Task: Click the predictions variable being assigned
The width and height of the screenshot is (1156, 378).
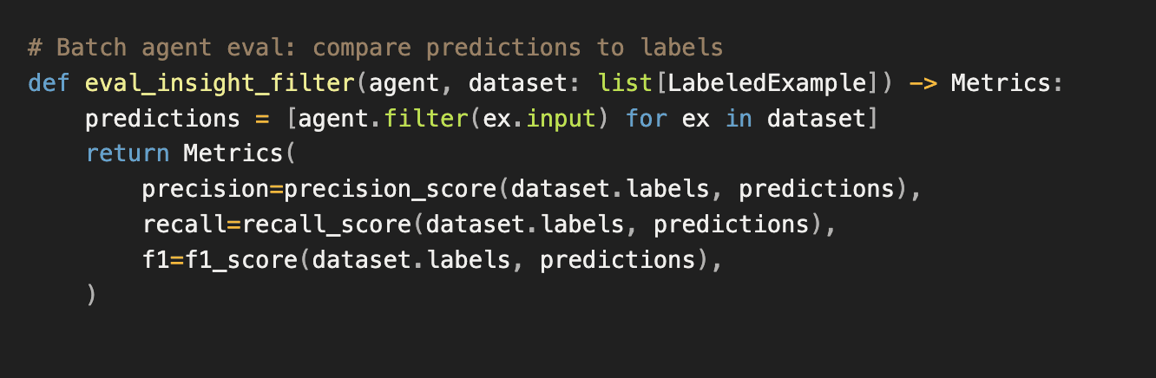Action: coord(162,119)
